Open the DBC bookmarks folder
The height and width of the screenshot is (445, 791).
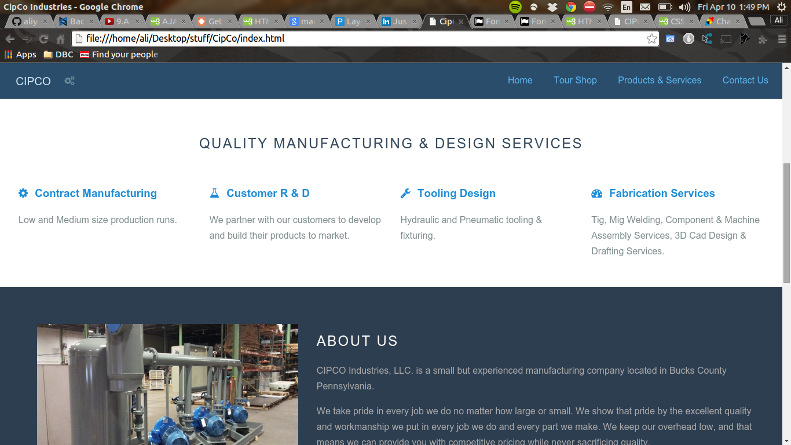click(x=58, y=54)
